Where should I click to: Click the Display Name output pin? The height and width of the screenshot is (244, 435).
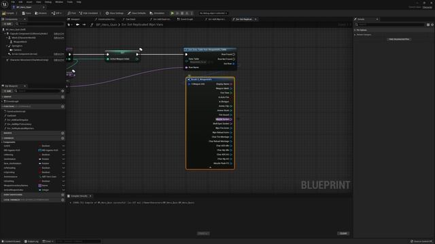[x=231, y=84]
